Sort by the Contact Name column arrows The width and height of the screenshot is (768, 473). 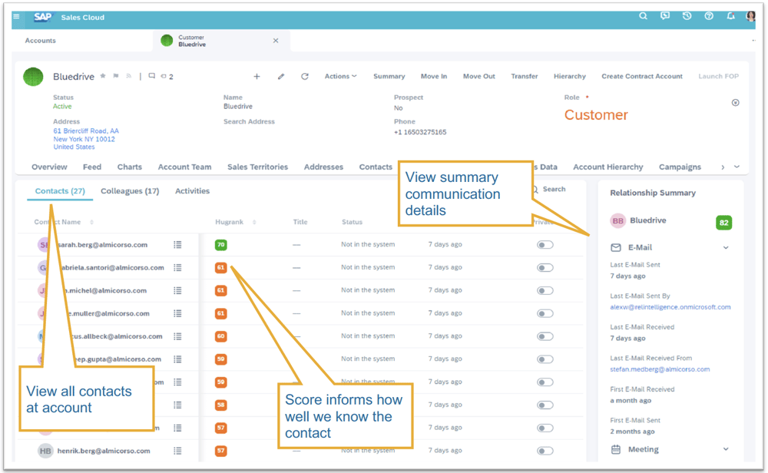coord(91,223)
